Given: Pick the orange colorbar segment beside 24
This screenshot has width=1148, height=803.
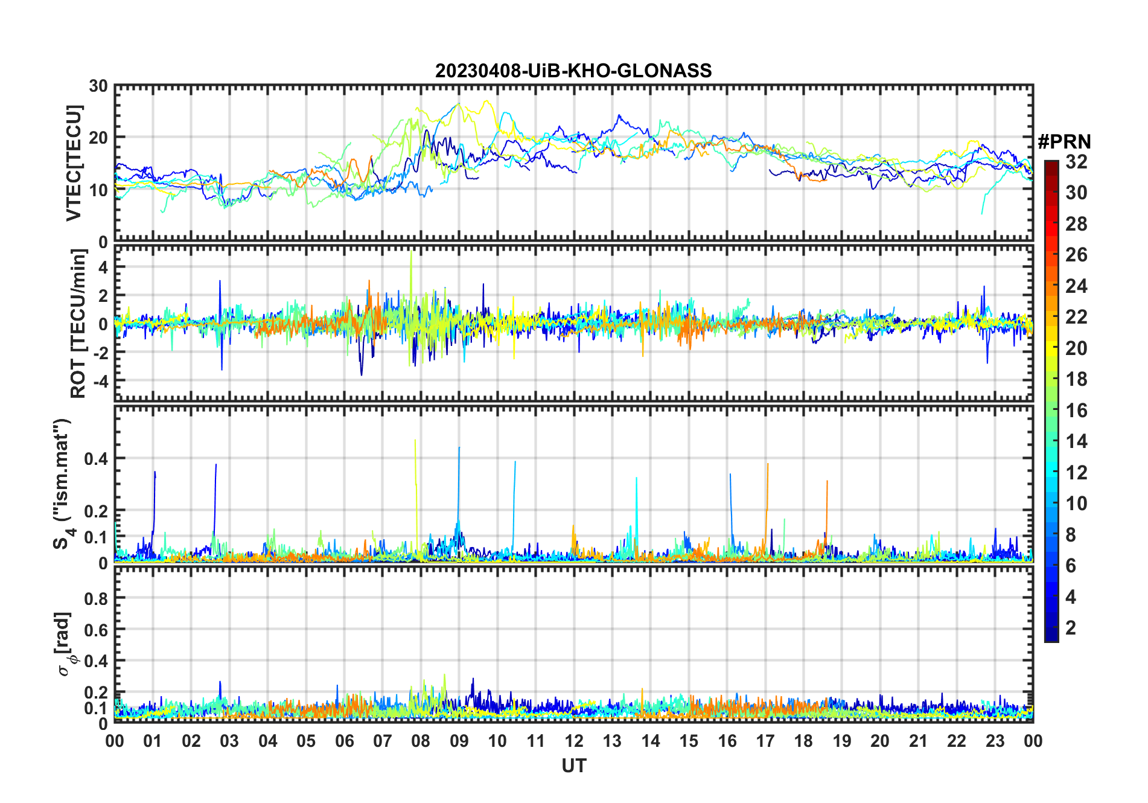Looking at the screenshot, I should tap(1051, 286).
